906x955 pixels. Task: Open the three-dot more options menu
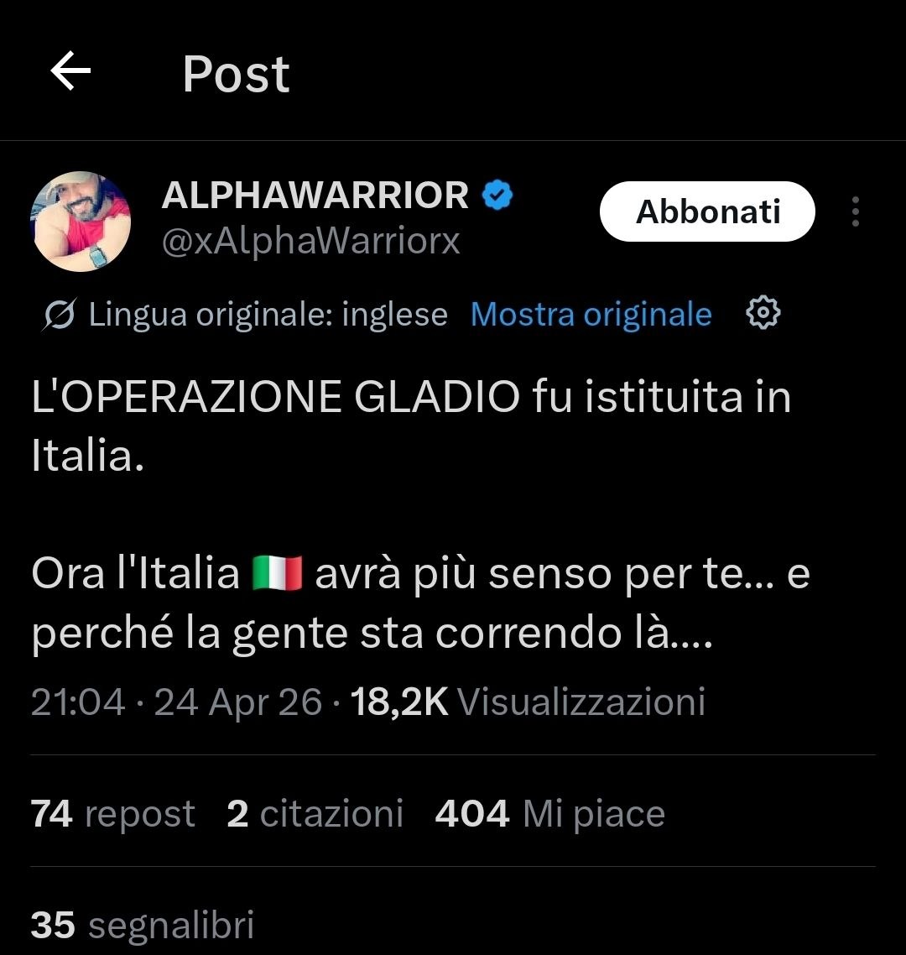click(856, 211)
